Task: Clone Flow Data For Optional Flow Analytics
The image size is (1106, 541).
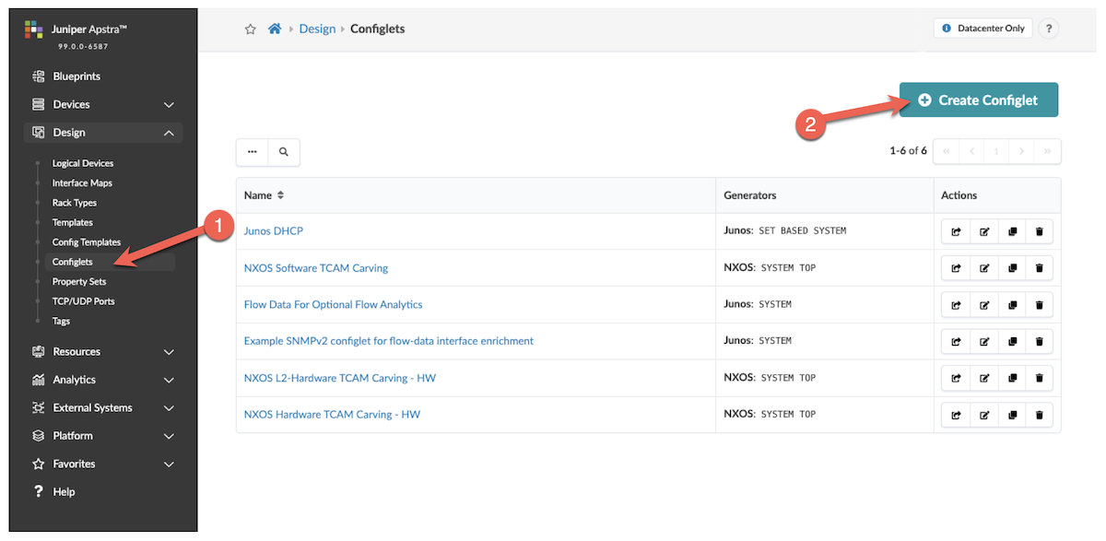Action: [x=1011, y=305]
